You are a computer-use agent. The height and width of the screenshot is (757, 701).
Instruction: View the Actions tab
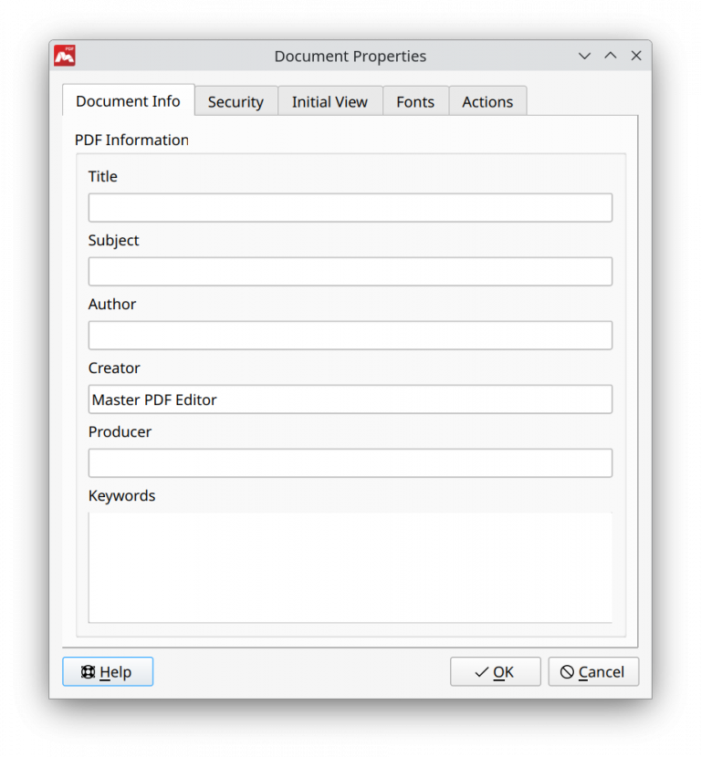coord(487,101)
